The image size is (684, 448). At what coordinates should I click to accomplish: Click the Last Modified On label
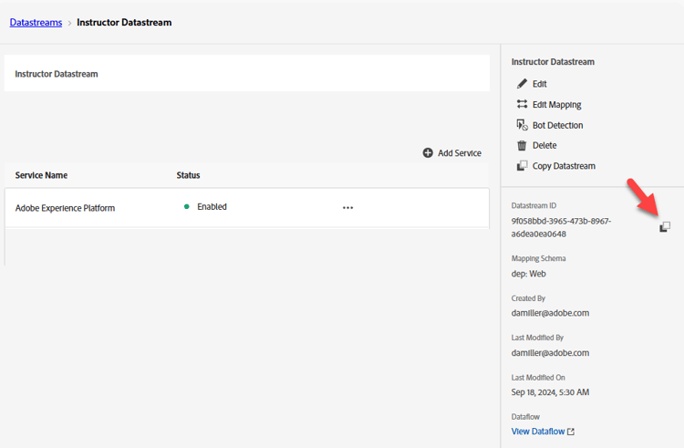[538, 378]
